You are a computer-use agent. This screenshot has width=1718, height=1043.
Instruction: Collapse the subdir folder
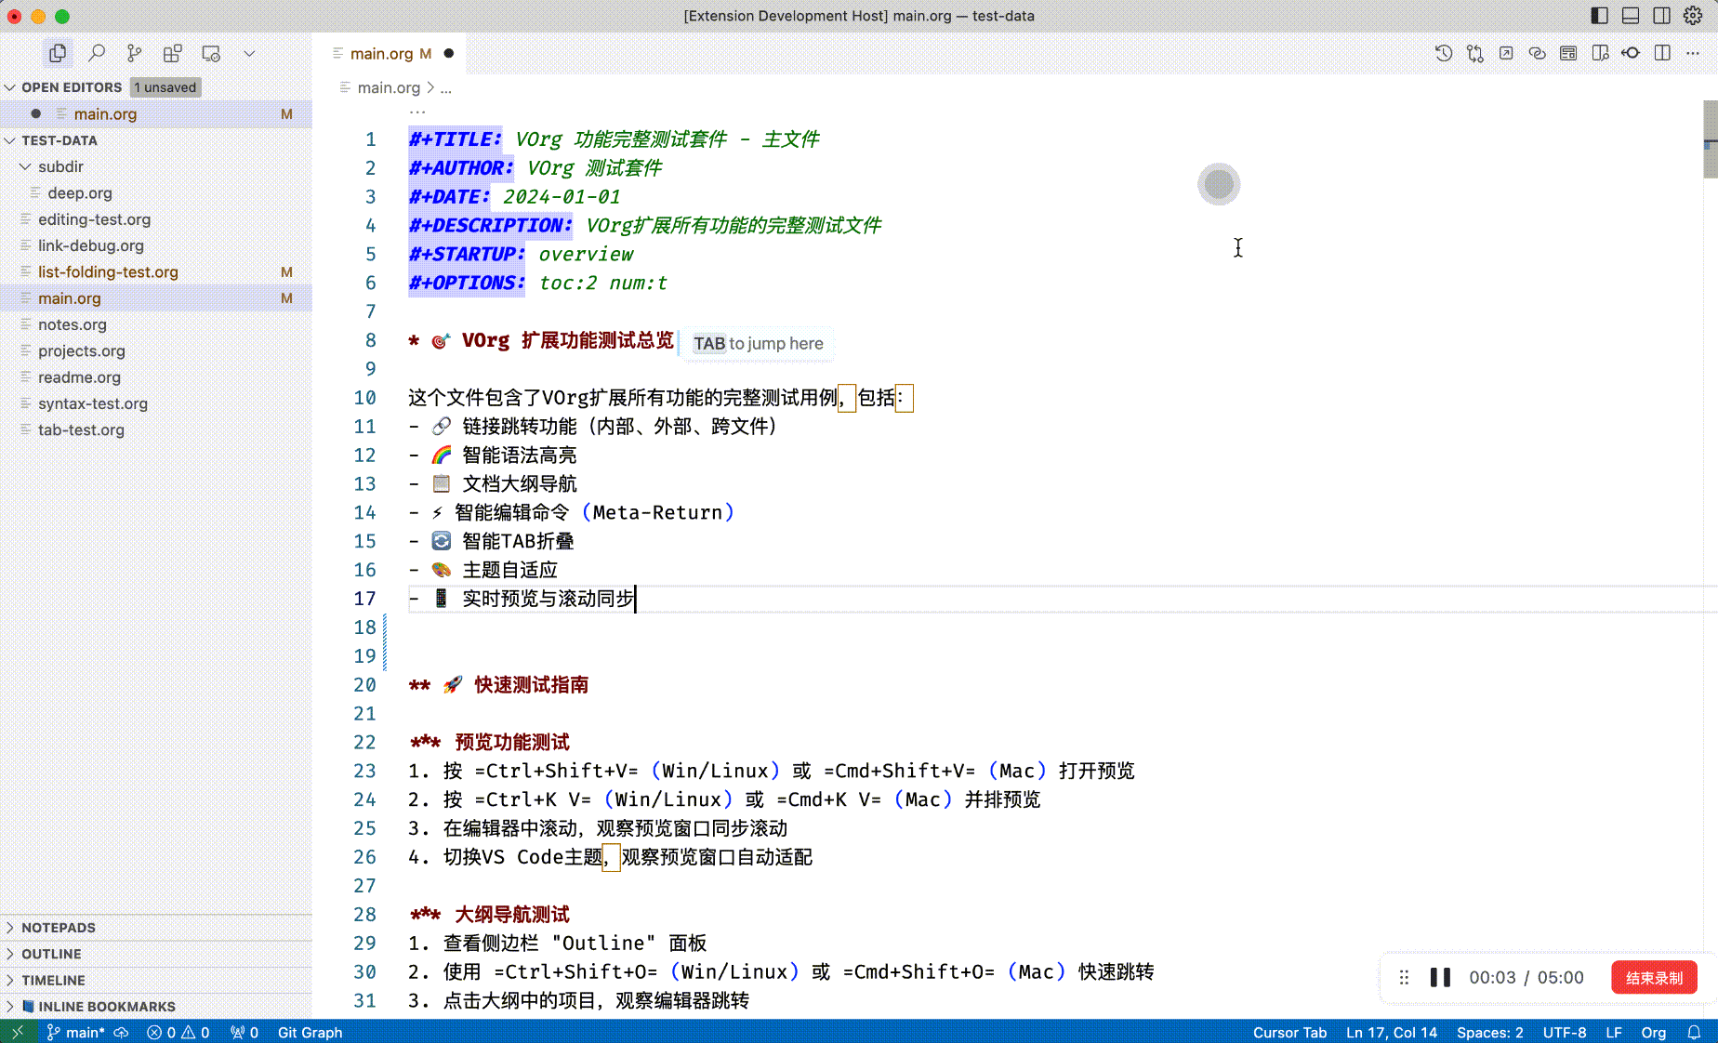pyautogui.click(x=25, y=166)
